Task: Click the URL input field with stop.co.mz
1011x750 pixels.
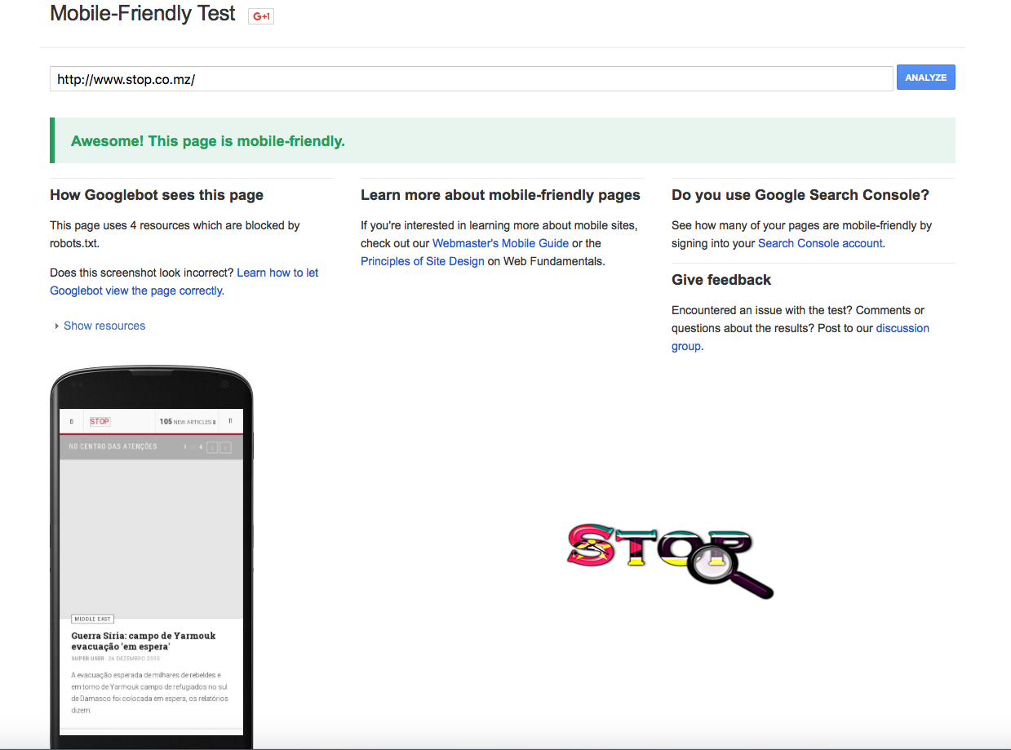Action: (471, 79)
